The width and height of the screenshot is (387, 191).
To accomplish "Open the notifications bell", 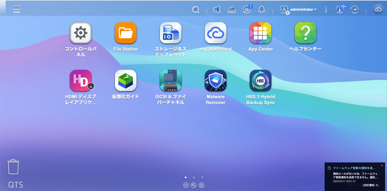I will [x=262, y=10].
